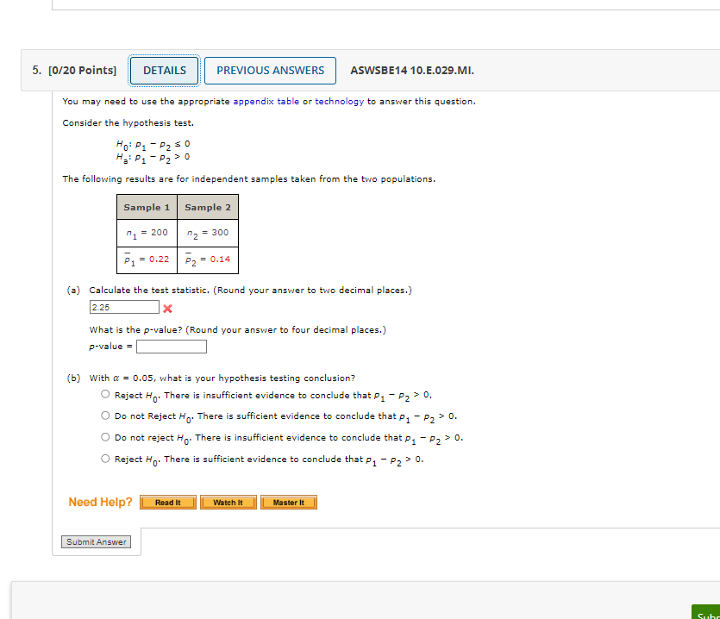The image size is (720, 619).
Task: Click the n1 = 200 table cell
Action: [x=147, y=234]
